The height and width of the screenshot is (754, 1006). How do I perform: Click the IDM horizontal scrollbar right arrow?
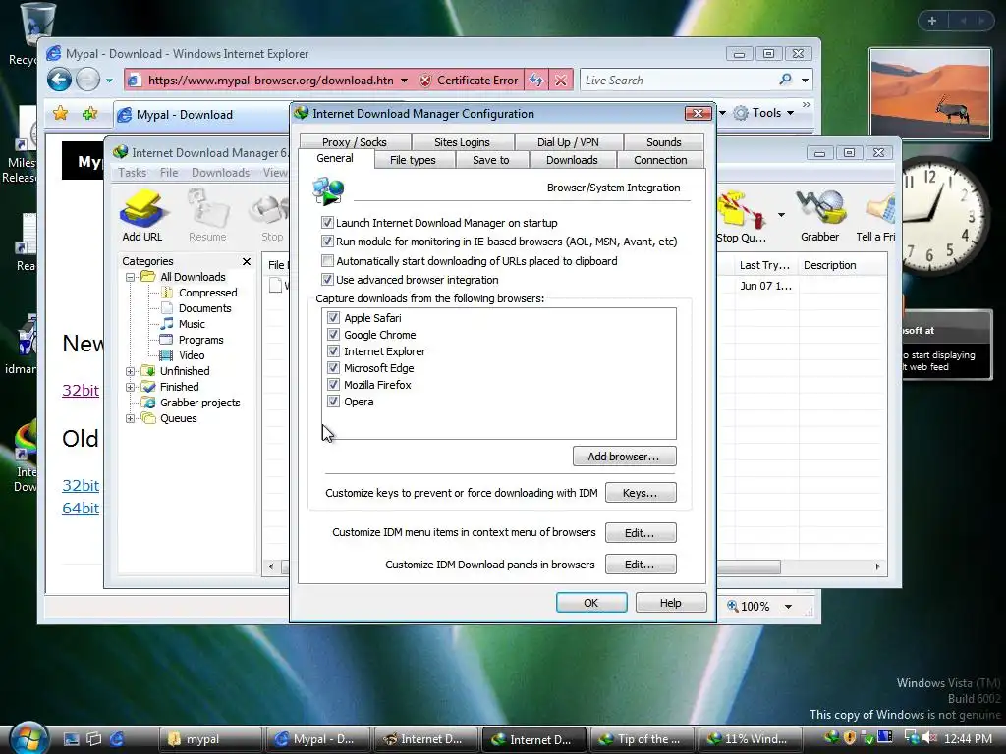(877, 566)
